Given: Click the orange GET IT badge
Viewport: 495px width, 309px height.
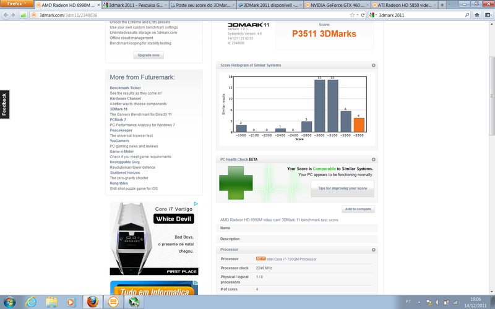Looking at the screenshot, I should [260, 258].
